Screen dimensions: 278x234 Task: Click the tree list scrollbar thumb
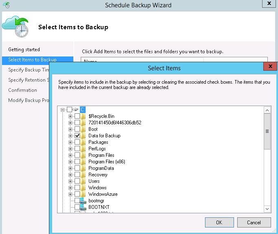[x=267, y=131]
